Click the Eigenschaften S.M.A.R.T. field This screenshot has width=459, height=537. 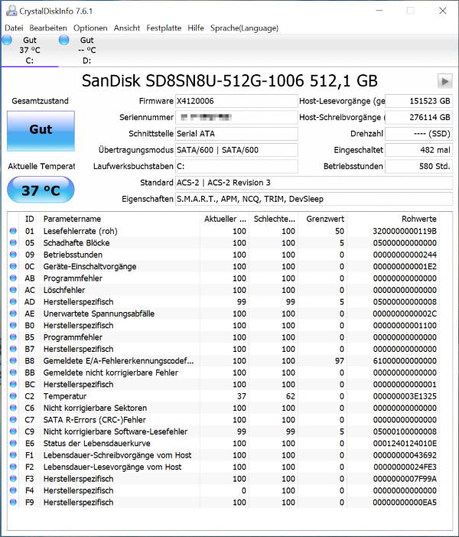pos(314,199)
